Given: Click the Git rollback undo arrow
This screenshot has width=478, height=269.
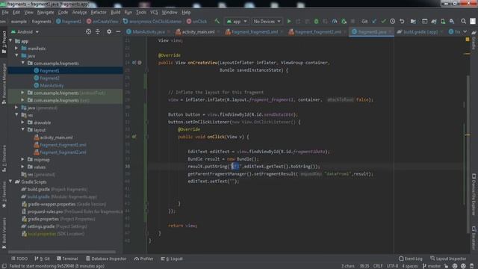Looking at the screenshot, I should pyautogui.click(x=402, y=22).
